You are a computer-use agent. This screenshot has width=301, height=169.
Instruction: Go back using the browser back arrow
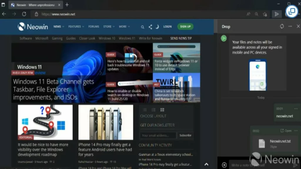(4, 14)
